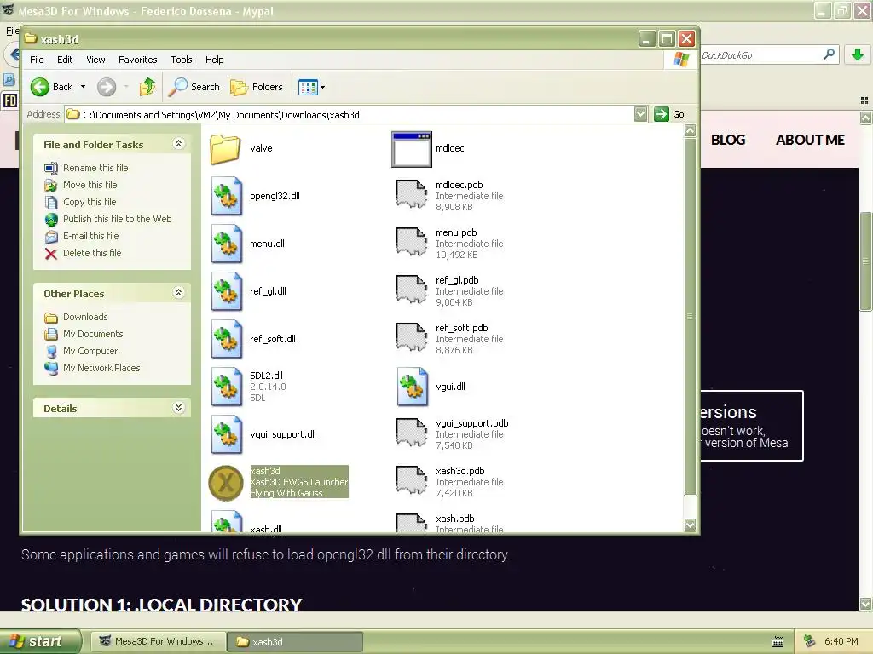The height and width of the screenshot is (654, 873).
Task: Select the xash3d launcher icon
Action: point(225,483)
